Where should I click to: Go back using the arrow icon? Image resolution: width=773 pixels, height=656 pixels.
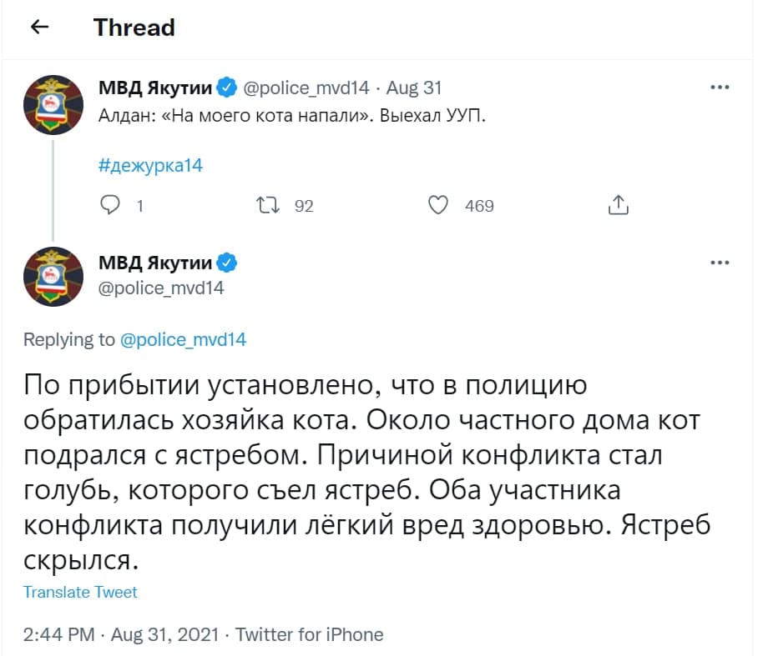[x=39, y=28]
